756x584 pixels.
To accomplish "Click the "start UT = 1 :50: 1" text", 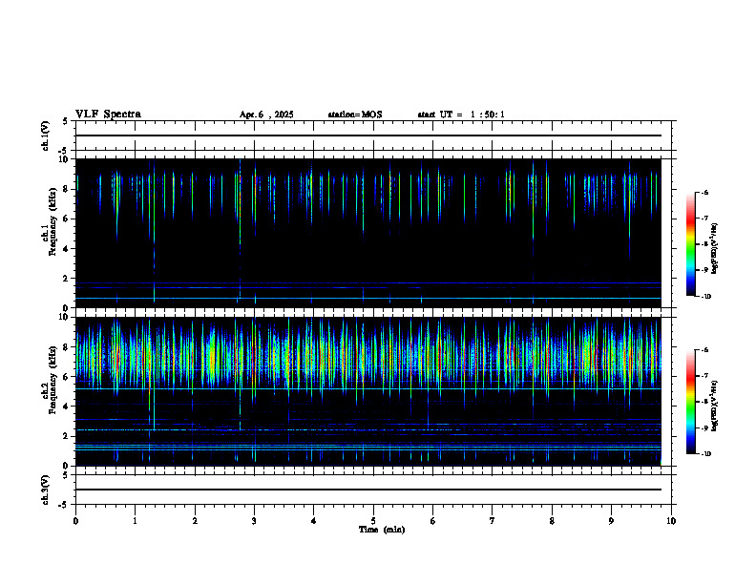I will (x=461, y=115).
